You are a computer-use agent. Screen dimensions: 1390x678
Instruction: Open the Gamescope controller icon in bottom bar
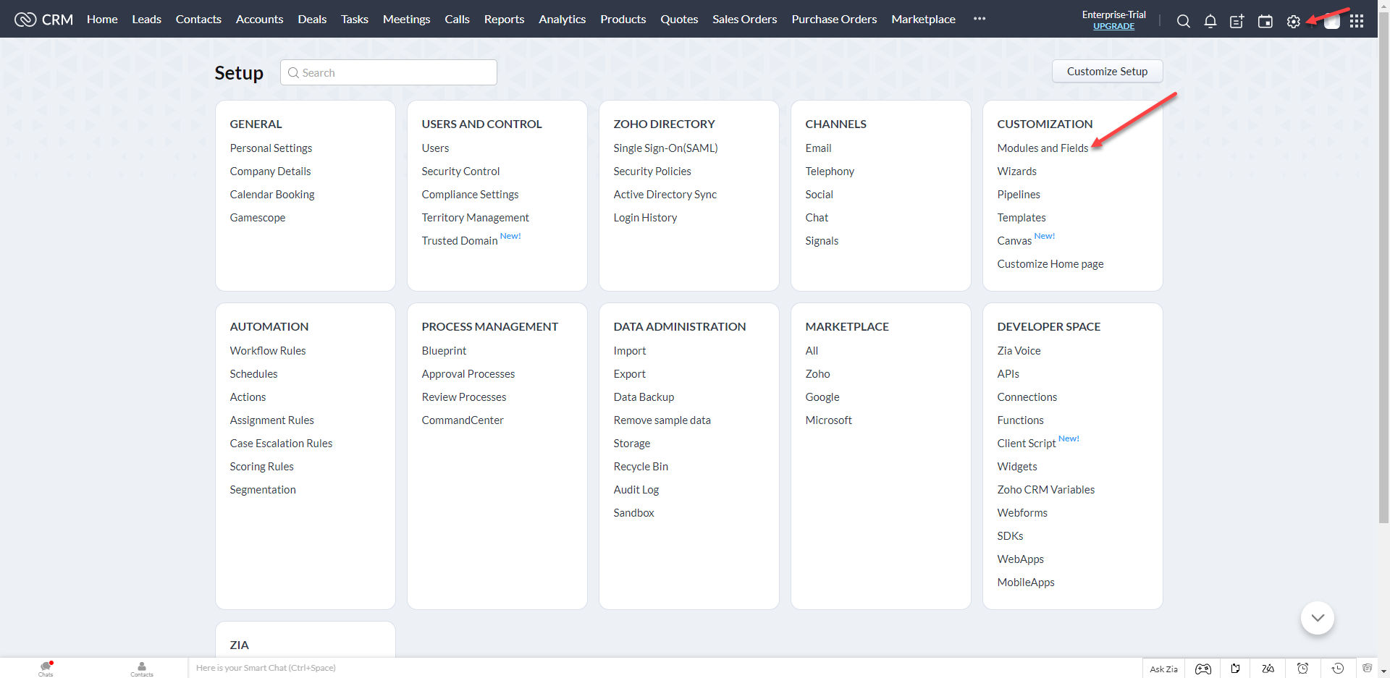(x=1202, y=669)
